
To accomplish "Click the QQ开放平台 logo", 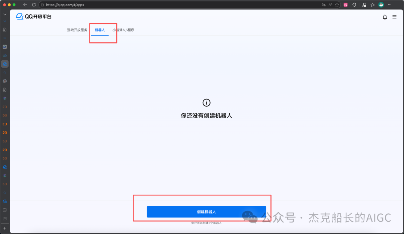I will pos(34,16).
